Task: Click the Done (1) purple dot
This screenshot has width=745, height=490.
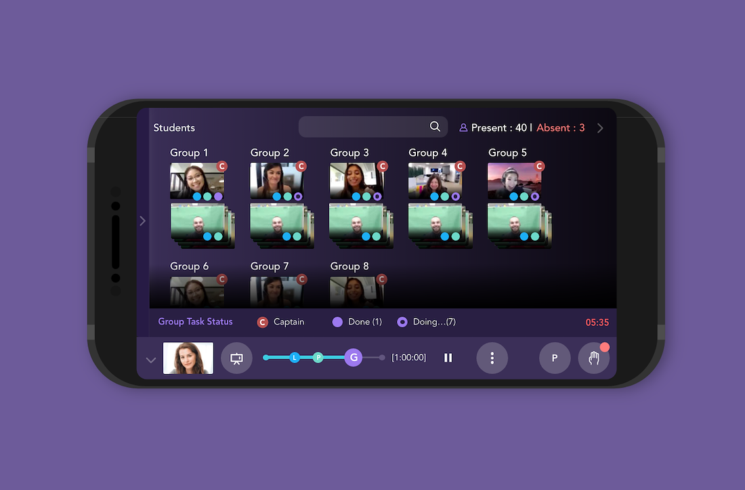Action: [337, 322]
